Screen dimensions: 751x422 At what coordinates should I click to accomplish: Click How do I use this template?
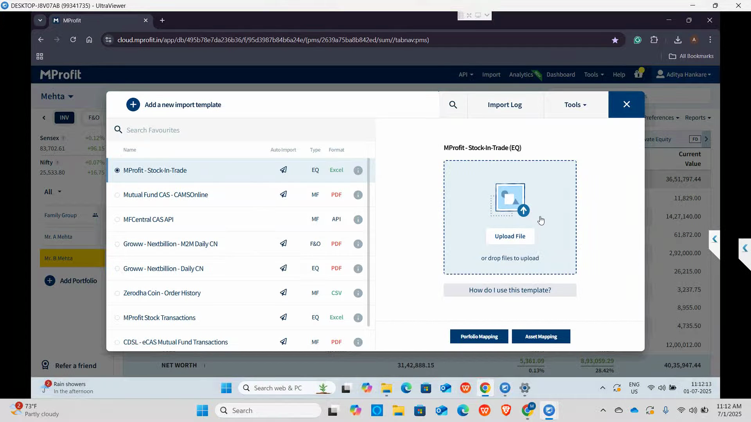pyautogui.click(x=510, y=290)
